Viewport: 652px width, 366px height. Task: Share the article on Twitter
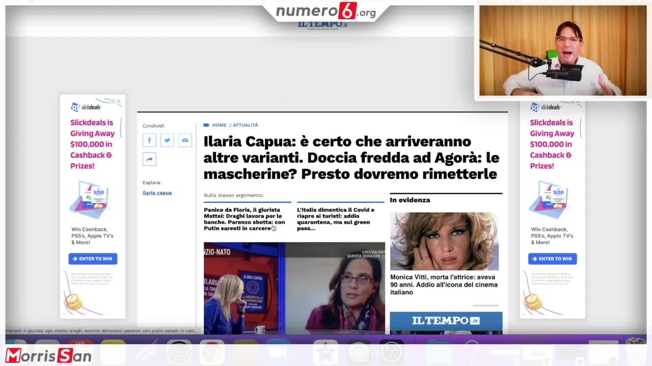pyautogui.click(x=167, y=140)
